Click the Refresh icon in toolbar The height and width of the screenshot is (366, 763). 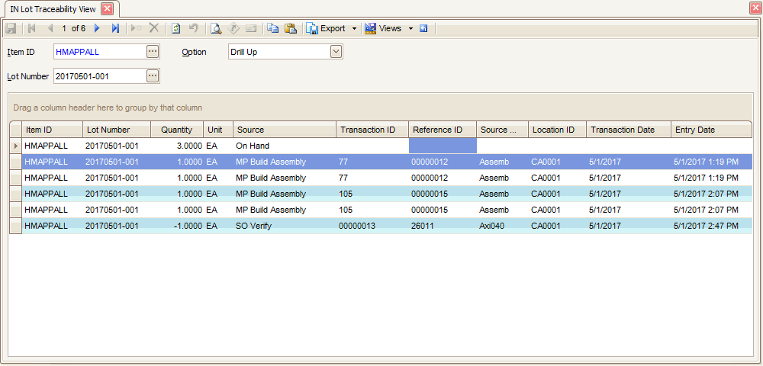[x=175, y=28]
